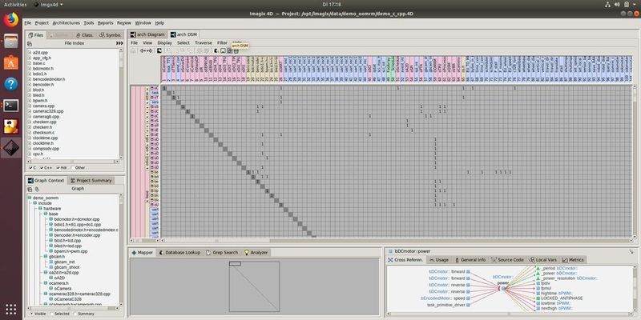Show Applications grid in the dock

click(x=11, y=309)
